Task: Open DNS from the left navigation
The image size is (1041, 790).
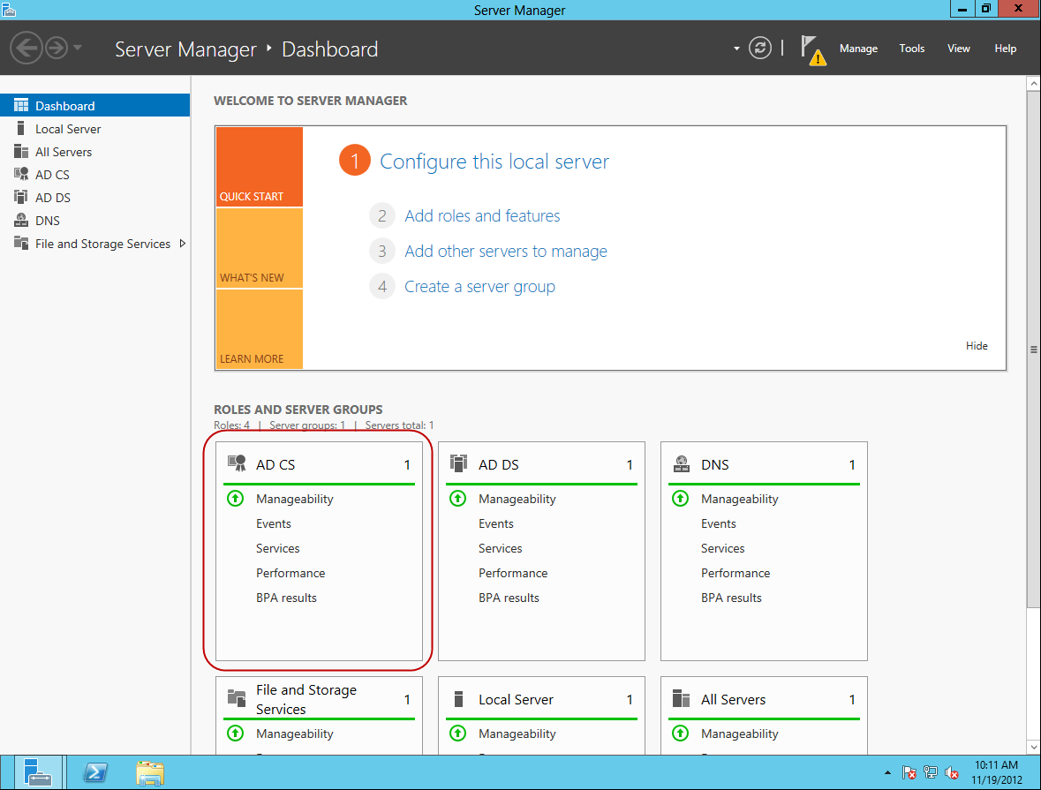Action: pyautogui.click(x=19, y=220)
